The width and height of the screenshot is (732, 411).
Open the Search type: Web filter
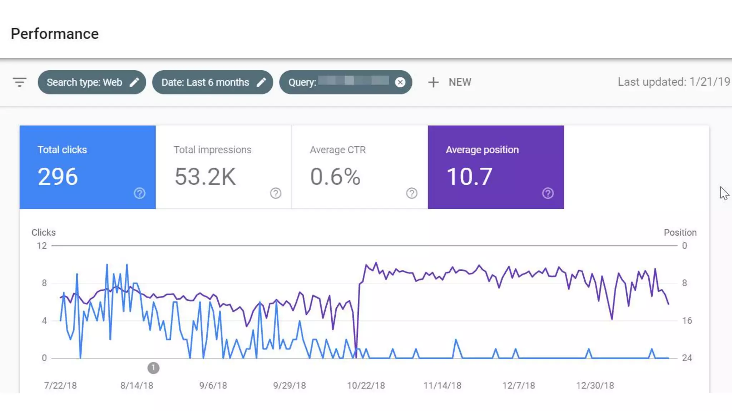click(x=84, y=82)
